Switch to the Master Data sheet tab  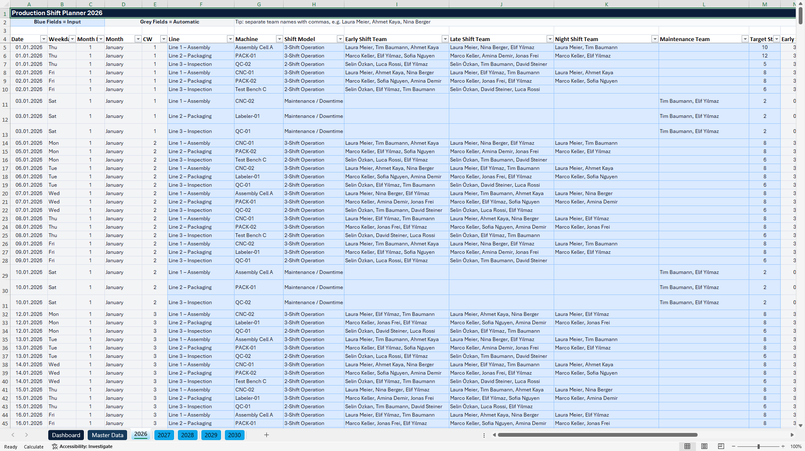tap(107, 435)
